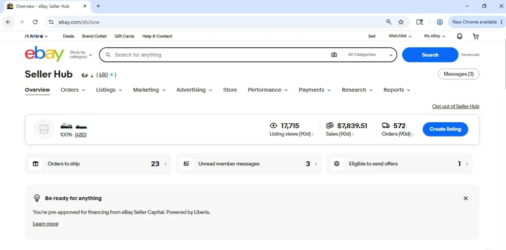This screenshot has width=506, height=250.
Task: Open Listing views (90d) details
Action: tap(292, 134)
